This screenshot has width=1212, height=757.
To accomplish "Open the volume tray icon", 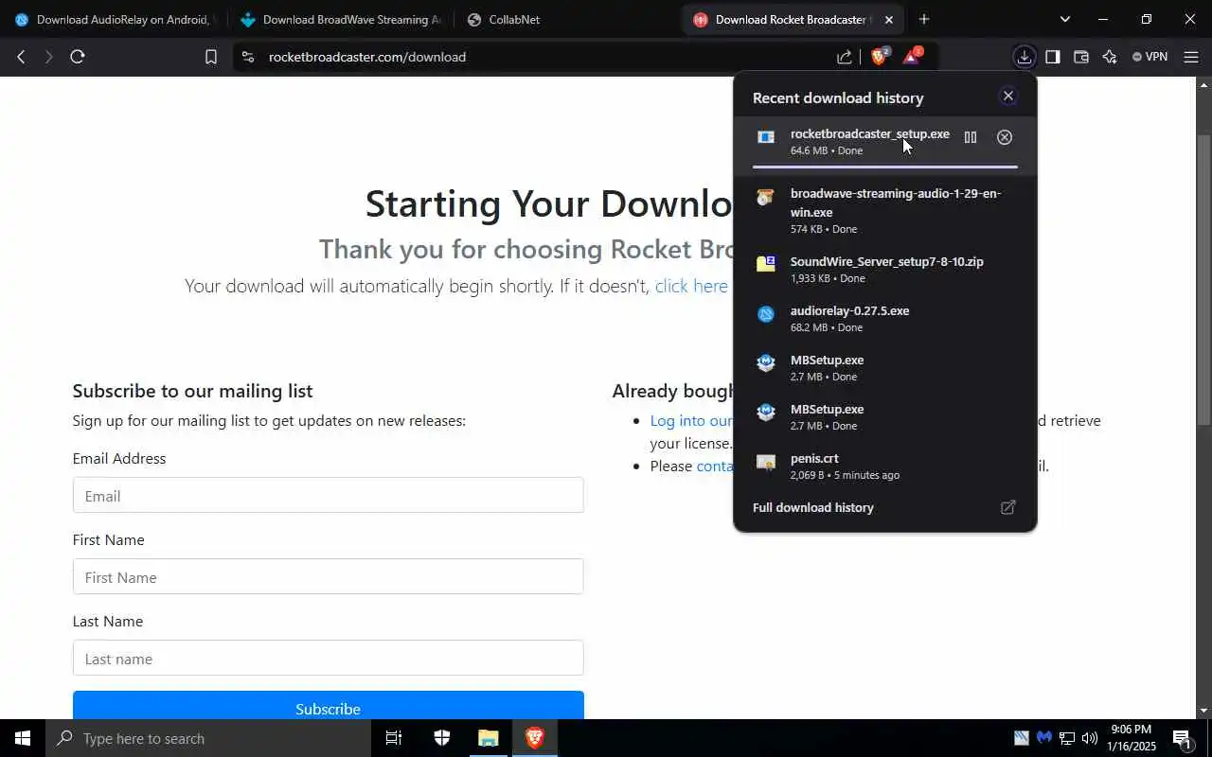I will pos(1090,738).
